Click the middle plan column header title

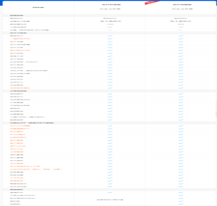click(110, 5)
